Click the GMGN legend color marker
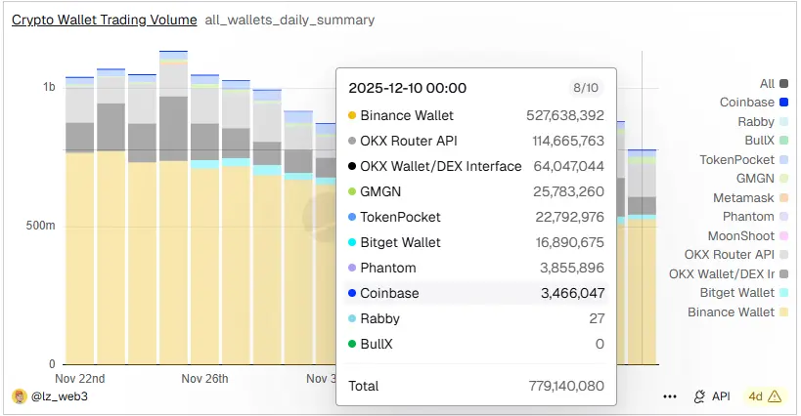This screenshot has width=801, height=416. pyautogui.click(x=783, y=179)
